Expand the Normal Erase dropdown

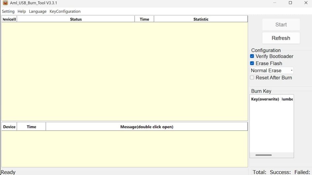tap(272, 70)
